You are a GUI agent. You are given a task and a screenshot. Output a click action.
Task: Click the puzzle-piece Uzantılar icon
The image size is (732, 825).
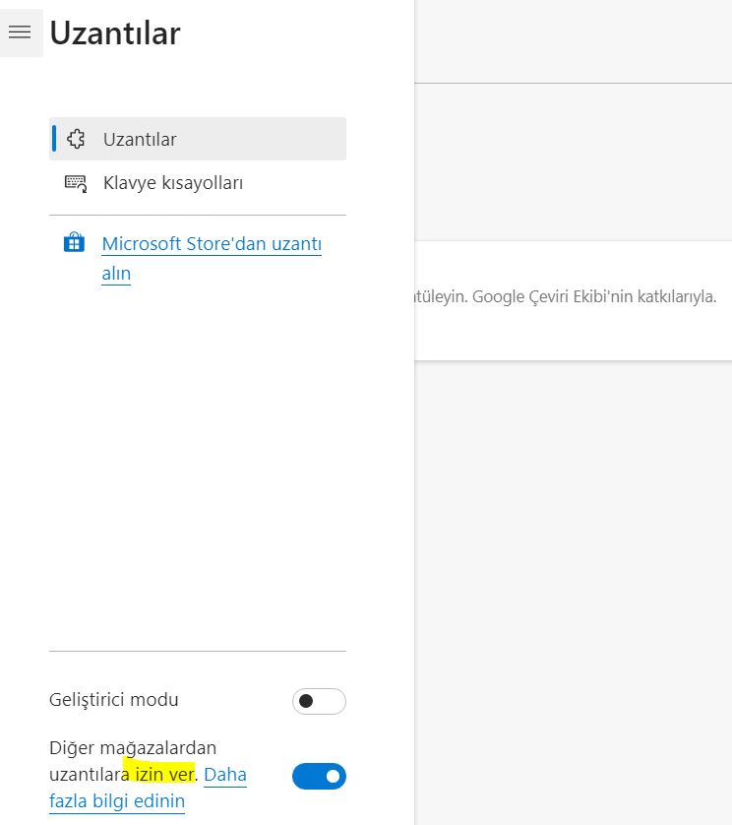[76, 139]
